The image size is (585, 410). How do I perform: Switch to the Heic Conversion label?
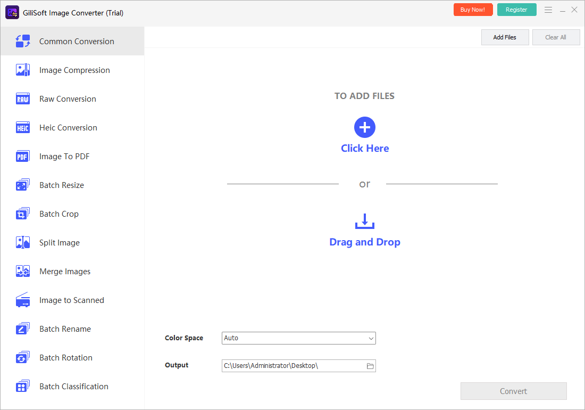[68, 128]
